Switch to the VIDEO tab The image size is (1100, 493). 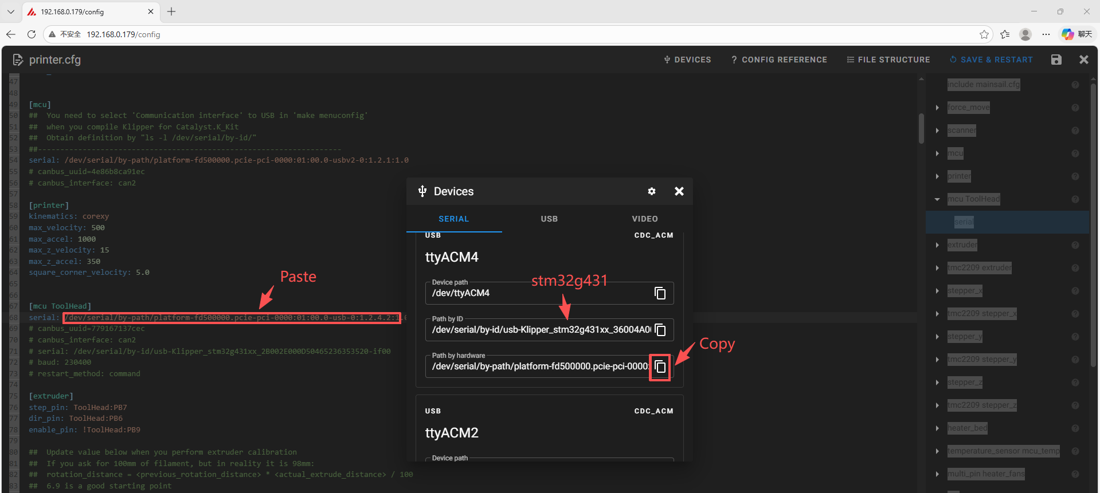click(x=644, y=219)
